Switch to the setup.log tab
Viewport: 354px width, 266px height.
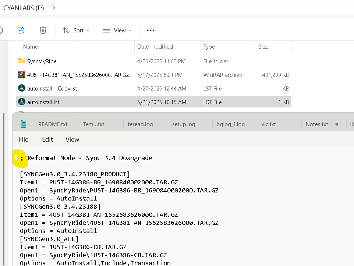184,124
